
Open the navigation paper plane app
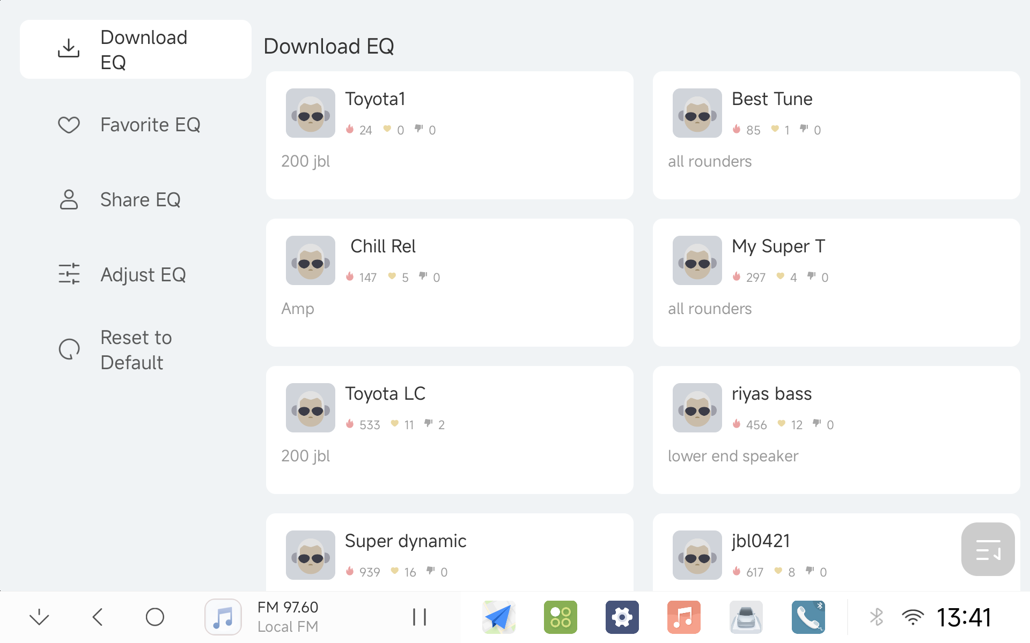tap(498, 617)
